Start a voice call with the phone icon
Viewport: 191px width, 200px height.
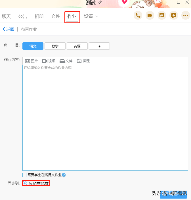tap(138, 15)
